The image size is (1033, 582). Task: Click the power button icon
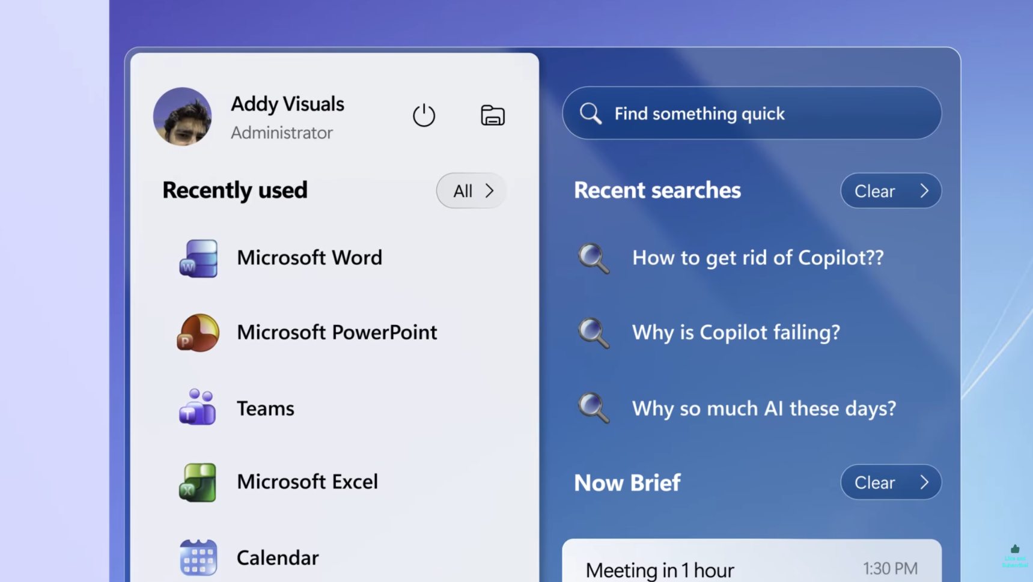(x=424, y=115)
